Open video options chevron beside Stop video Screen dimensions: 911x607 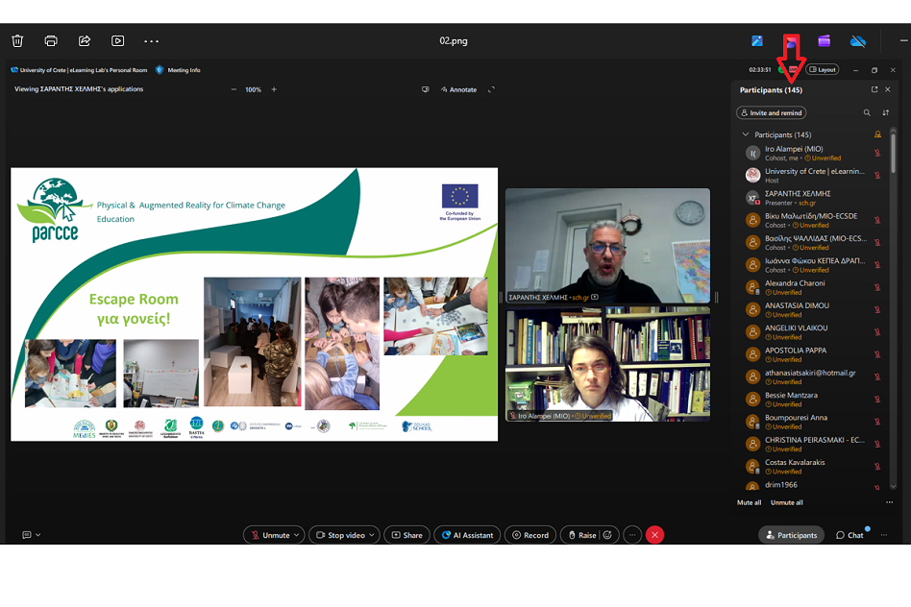[371, 535]
